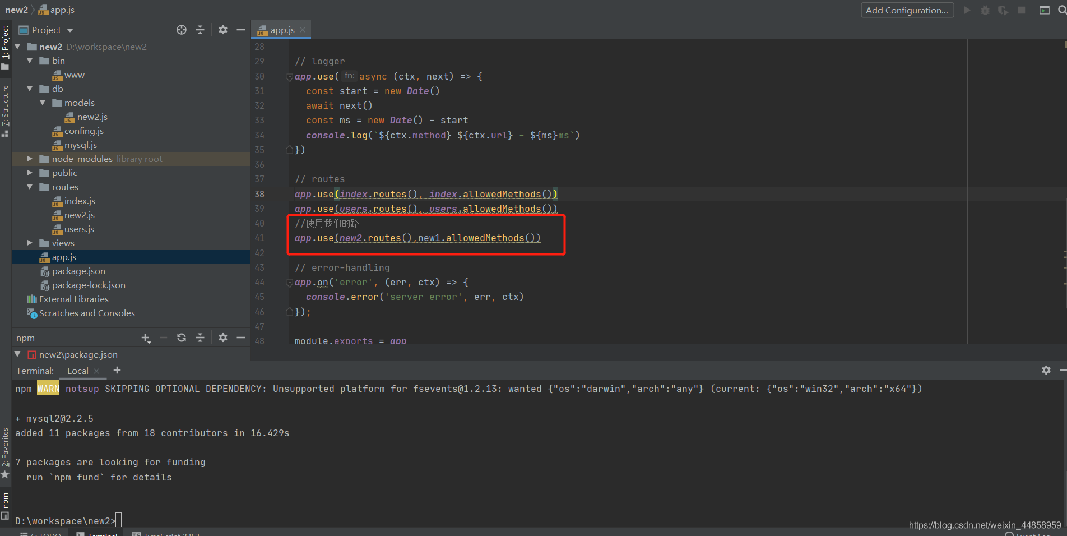Toggle the Structure tool window sidebar tab
This screenshot has width=1067, height=536.
click(5, 110)
